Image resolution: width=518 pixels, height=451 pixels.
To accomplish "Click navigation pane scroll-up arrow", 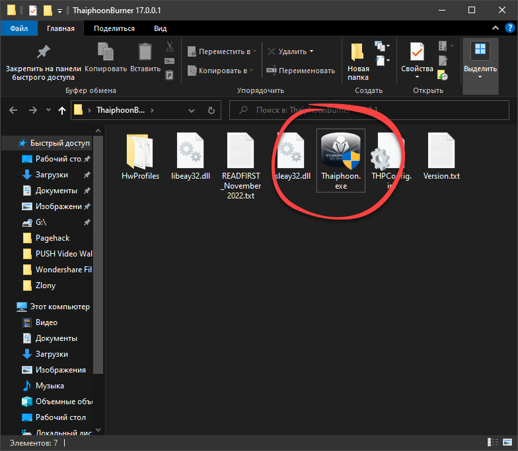I will (x=98, y=131).
